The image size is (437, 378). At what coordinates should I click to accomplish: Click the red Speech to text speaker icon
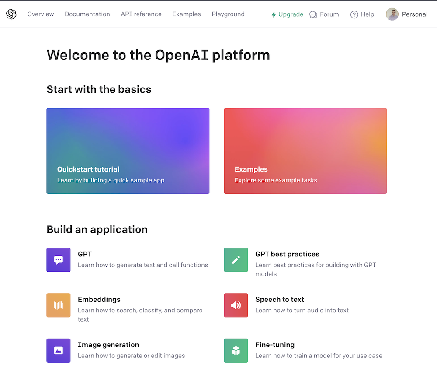pyautogui.click(x=236, y=305)
